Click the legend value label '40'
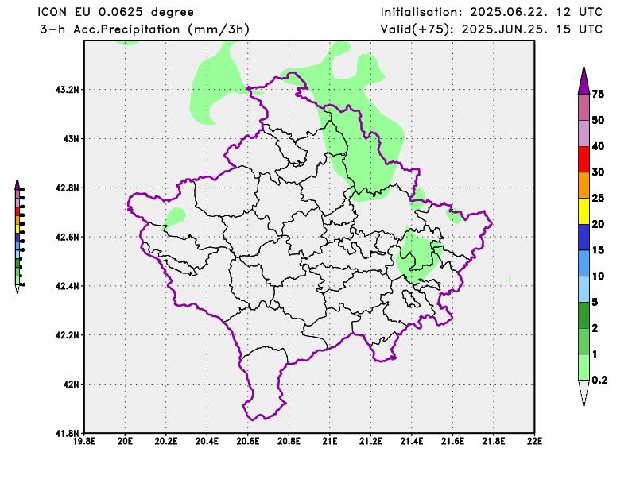This screenshot has width=636, height=491. tap(598, 146)
